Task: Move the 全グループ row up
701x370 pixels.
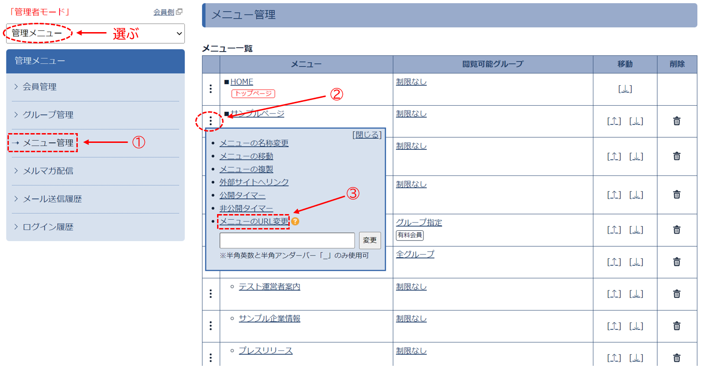Action: coord(614,262)
